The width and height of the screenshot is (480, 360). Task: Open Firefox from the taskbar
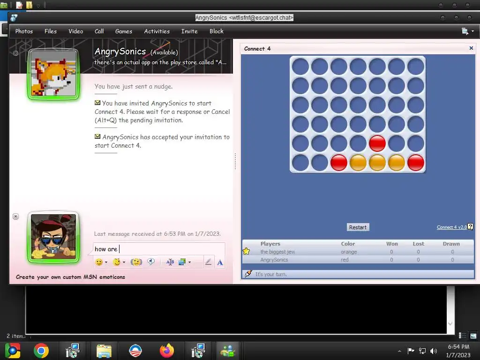[167, 351]
